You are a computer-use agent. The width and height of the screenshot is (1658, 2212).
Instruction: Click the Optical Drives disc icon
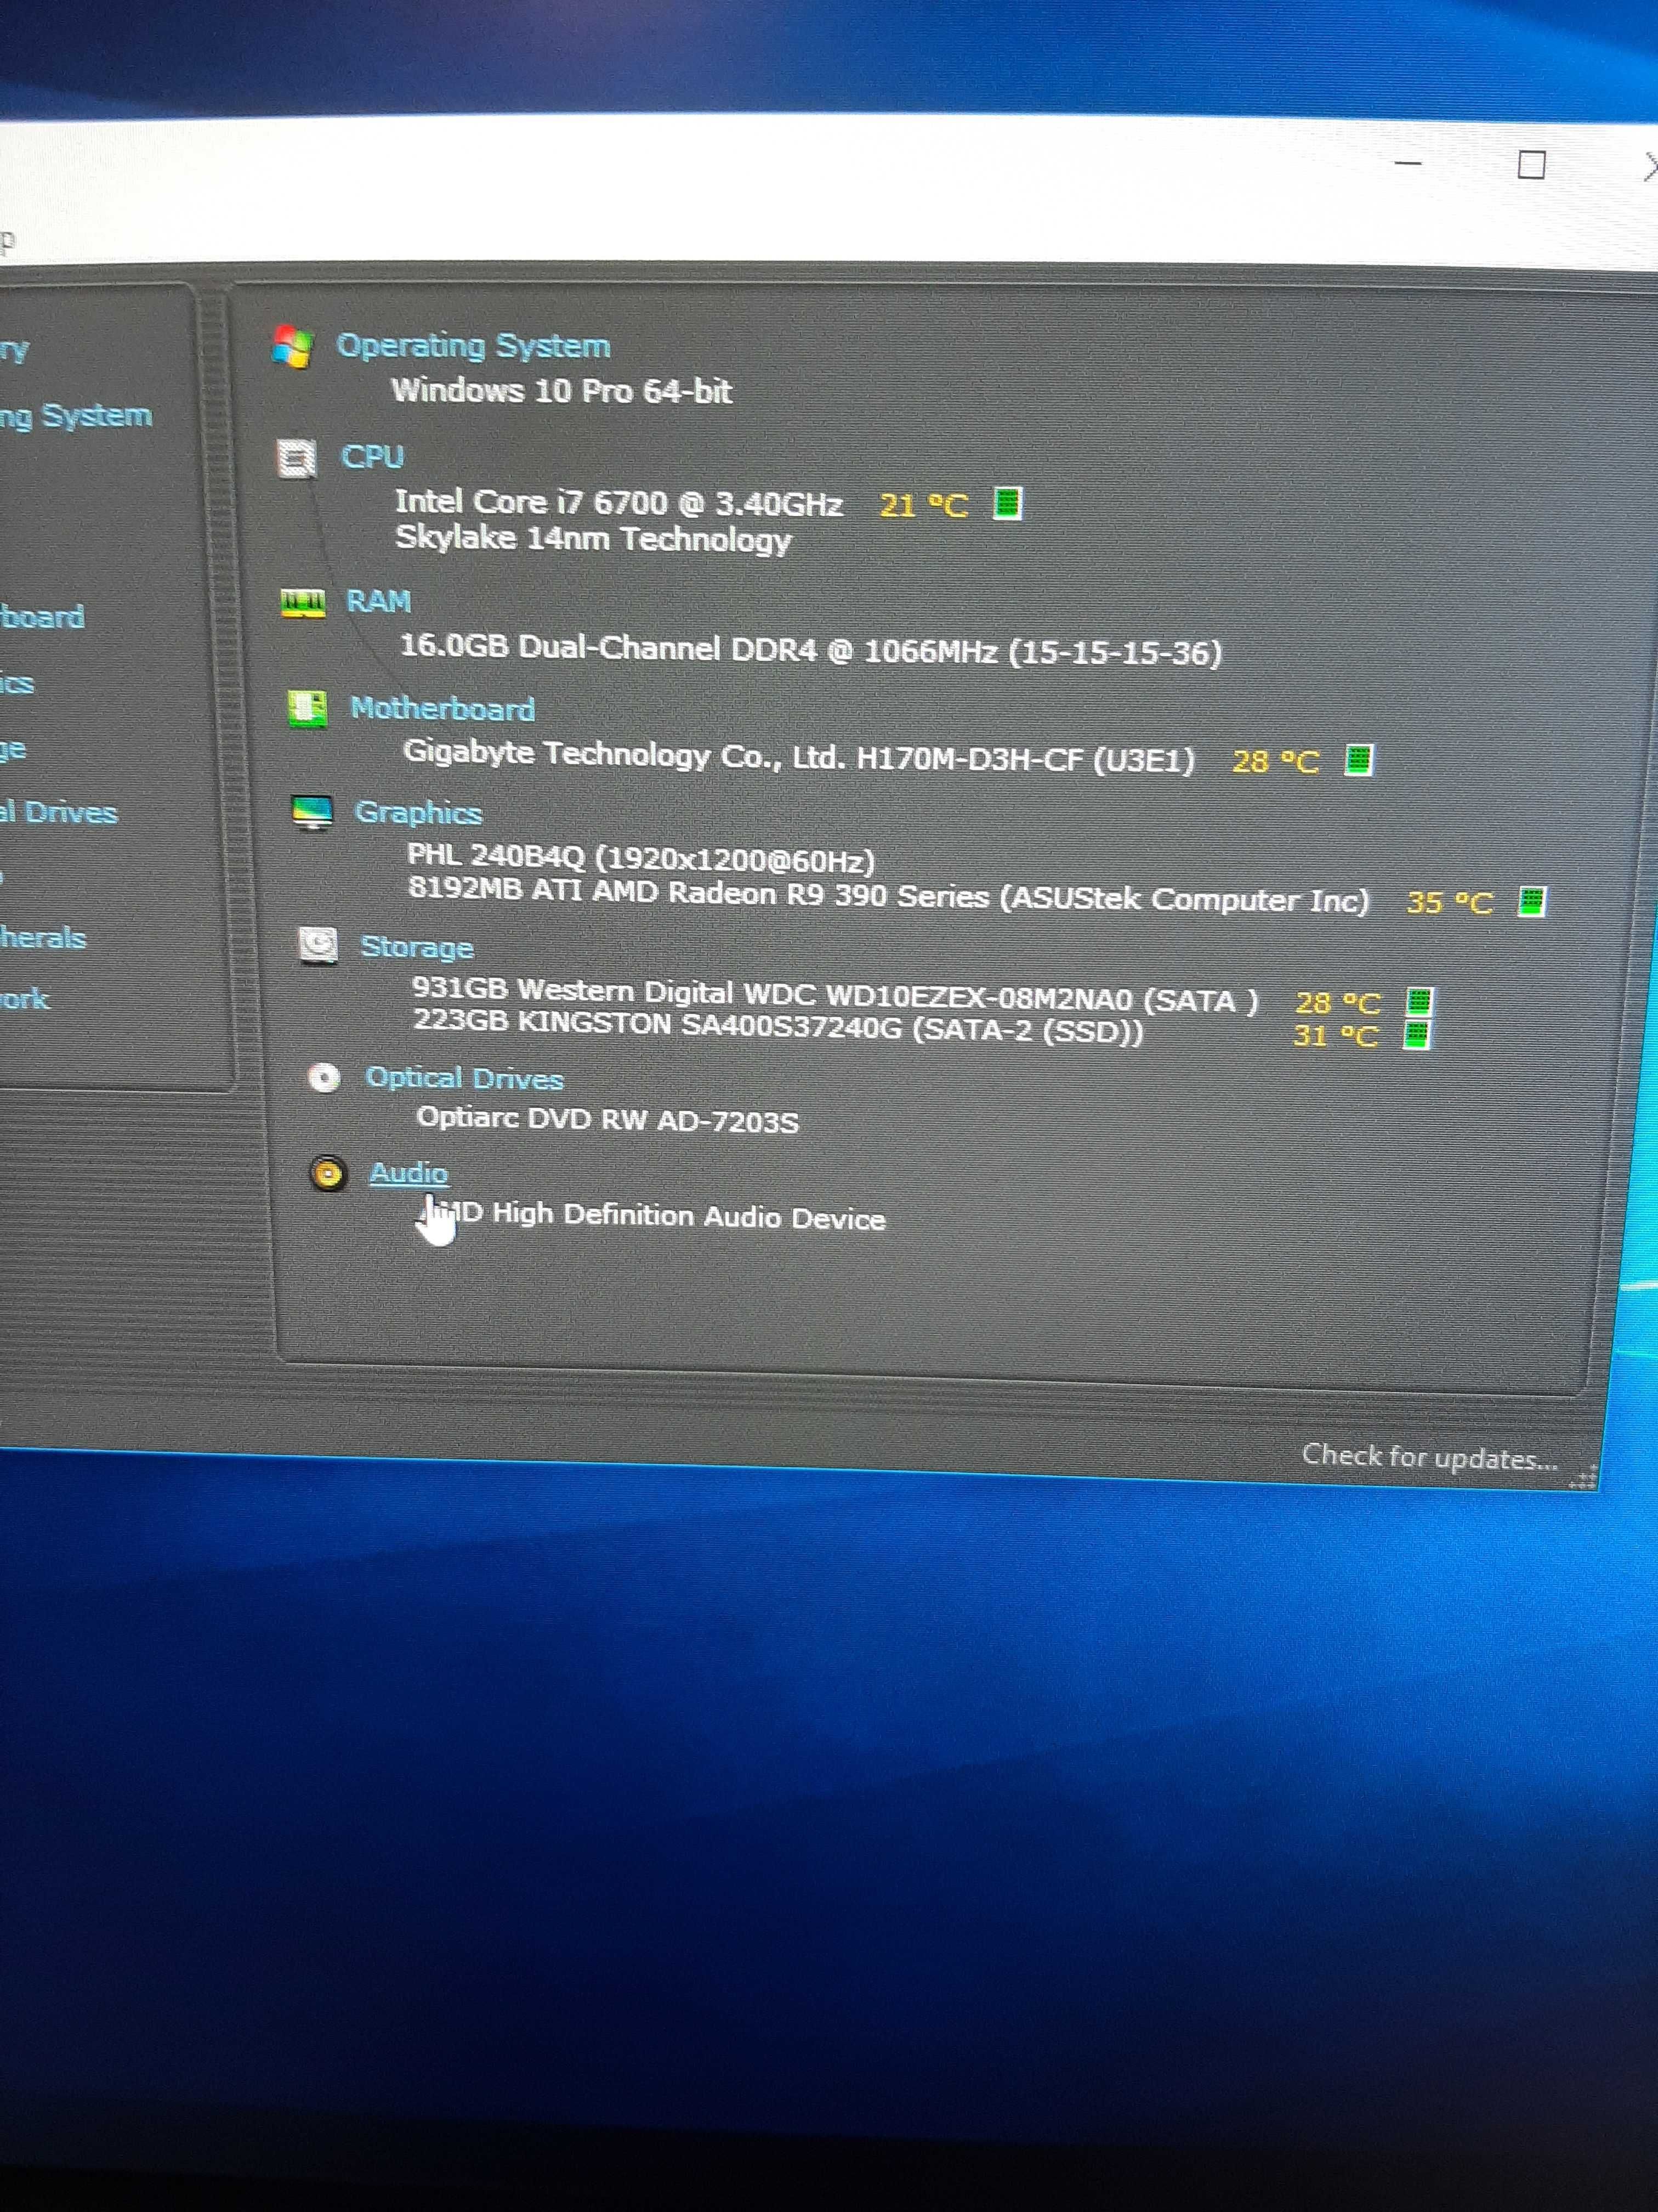(x=324, y=1077)
